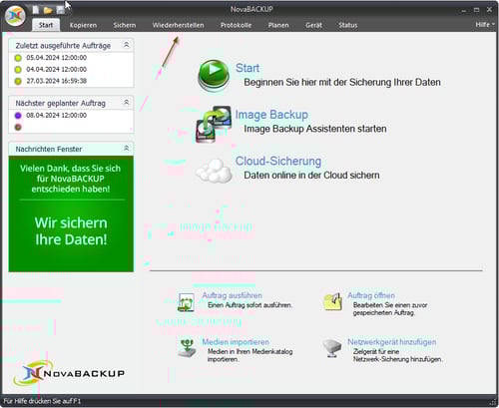Open the Wiederherstellen tab
Viewport: 499px width, 408px height.
click(178, 25)
